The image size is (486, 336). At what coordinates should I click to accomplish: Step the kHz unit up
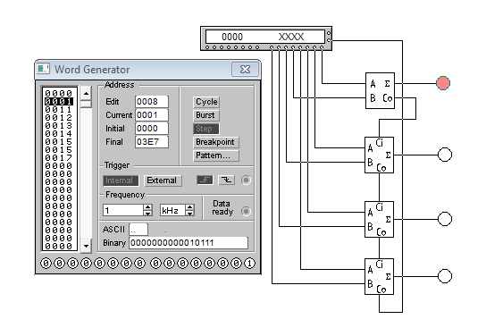coord(189,207)
